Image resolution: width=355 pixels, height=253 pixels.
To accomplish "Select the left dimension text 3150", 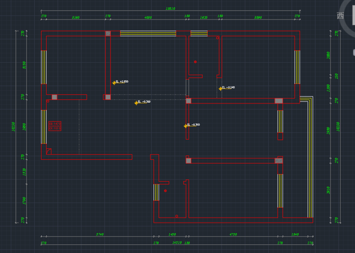I will tap(24, 65).
